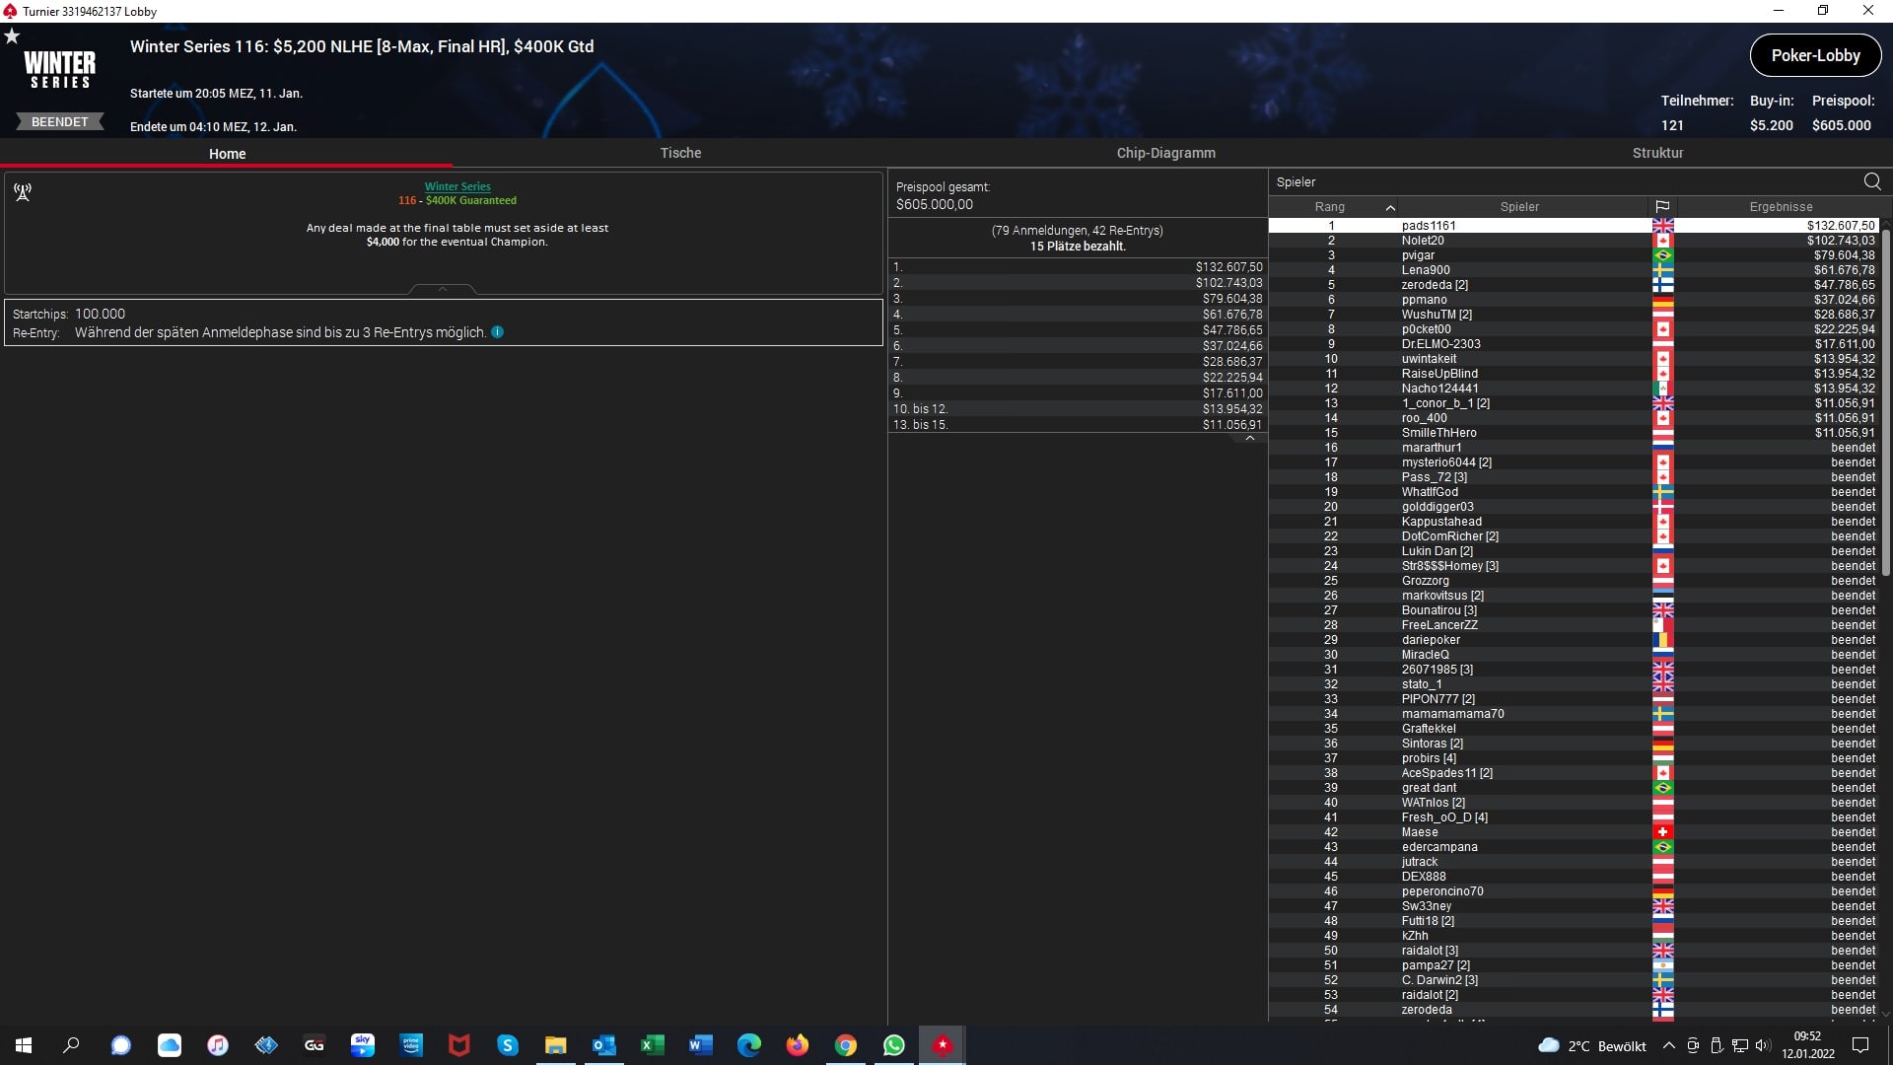Switch to the Tische tab
This screenshot has height=1065, width=1893.
click(680, 153)
